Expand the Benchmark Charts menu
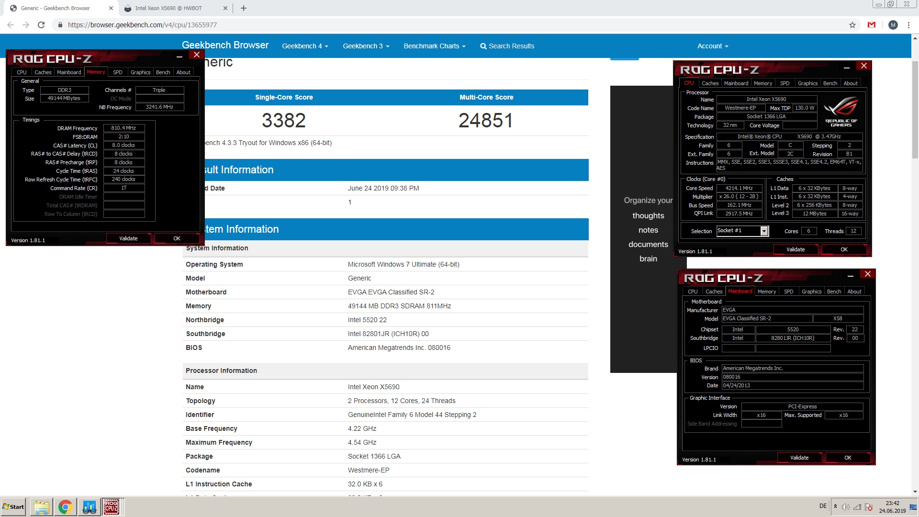Screen dimensions: 919x517 click(435, 46)
